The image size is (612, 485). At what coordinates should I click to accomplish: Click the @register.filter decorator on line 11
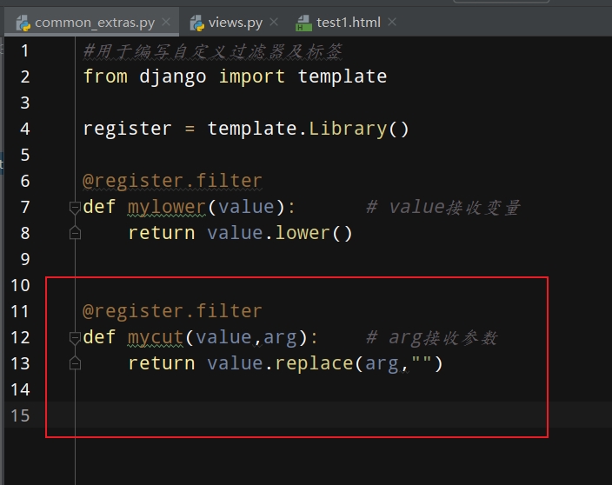[172, 311]
